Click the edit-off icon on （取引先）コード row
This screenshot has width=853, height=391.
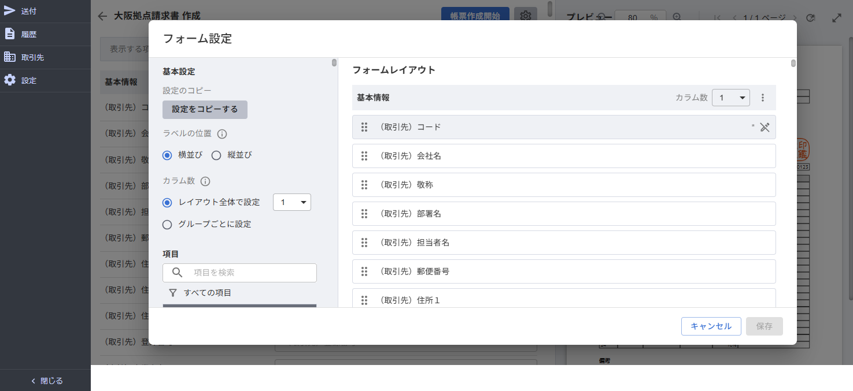click(765, 127)
